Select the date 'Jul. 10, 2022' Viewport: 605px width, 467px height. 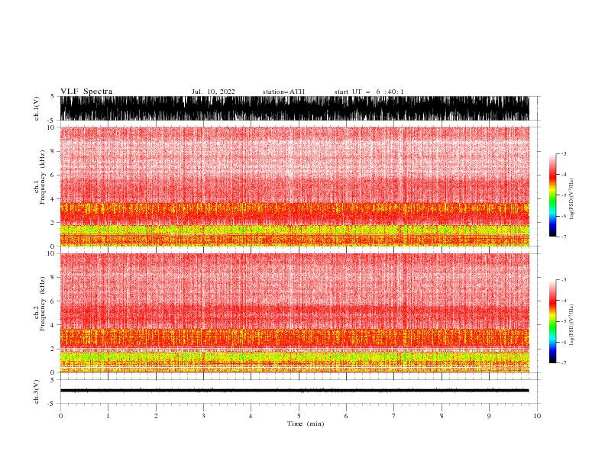tap(213, 92)
